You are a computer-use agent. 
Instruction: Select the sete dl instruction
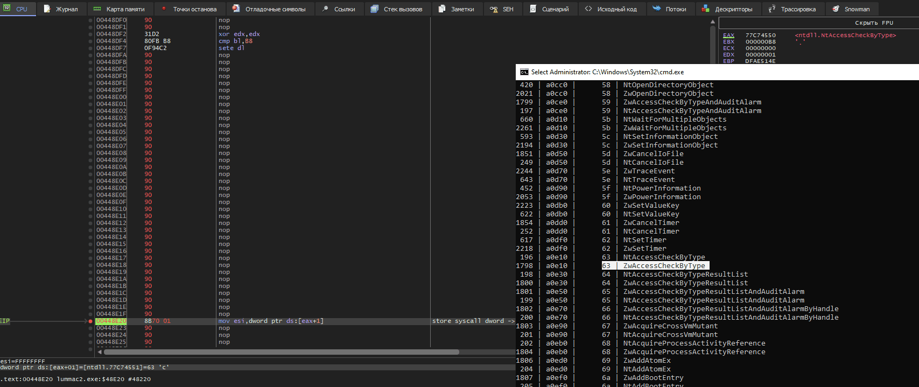click(x=231, y=48)
